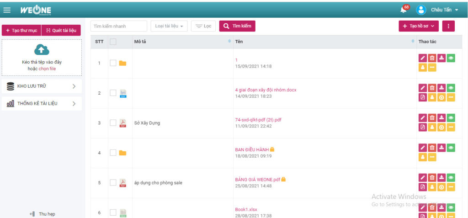Check the box for 74-sxd-qlkt-pdf (2t).pdf row
Image resolution: width=468 pixels, height=218 pixels.
click(113, 123)
